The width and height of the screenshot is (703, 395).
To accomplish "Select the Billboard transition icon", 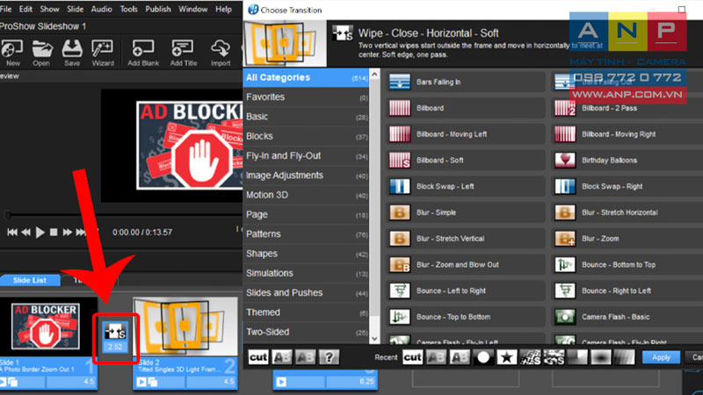I will click(400, 108).
